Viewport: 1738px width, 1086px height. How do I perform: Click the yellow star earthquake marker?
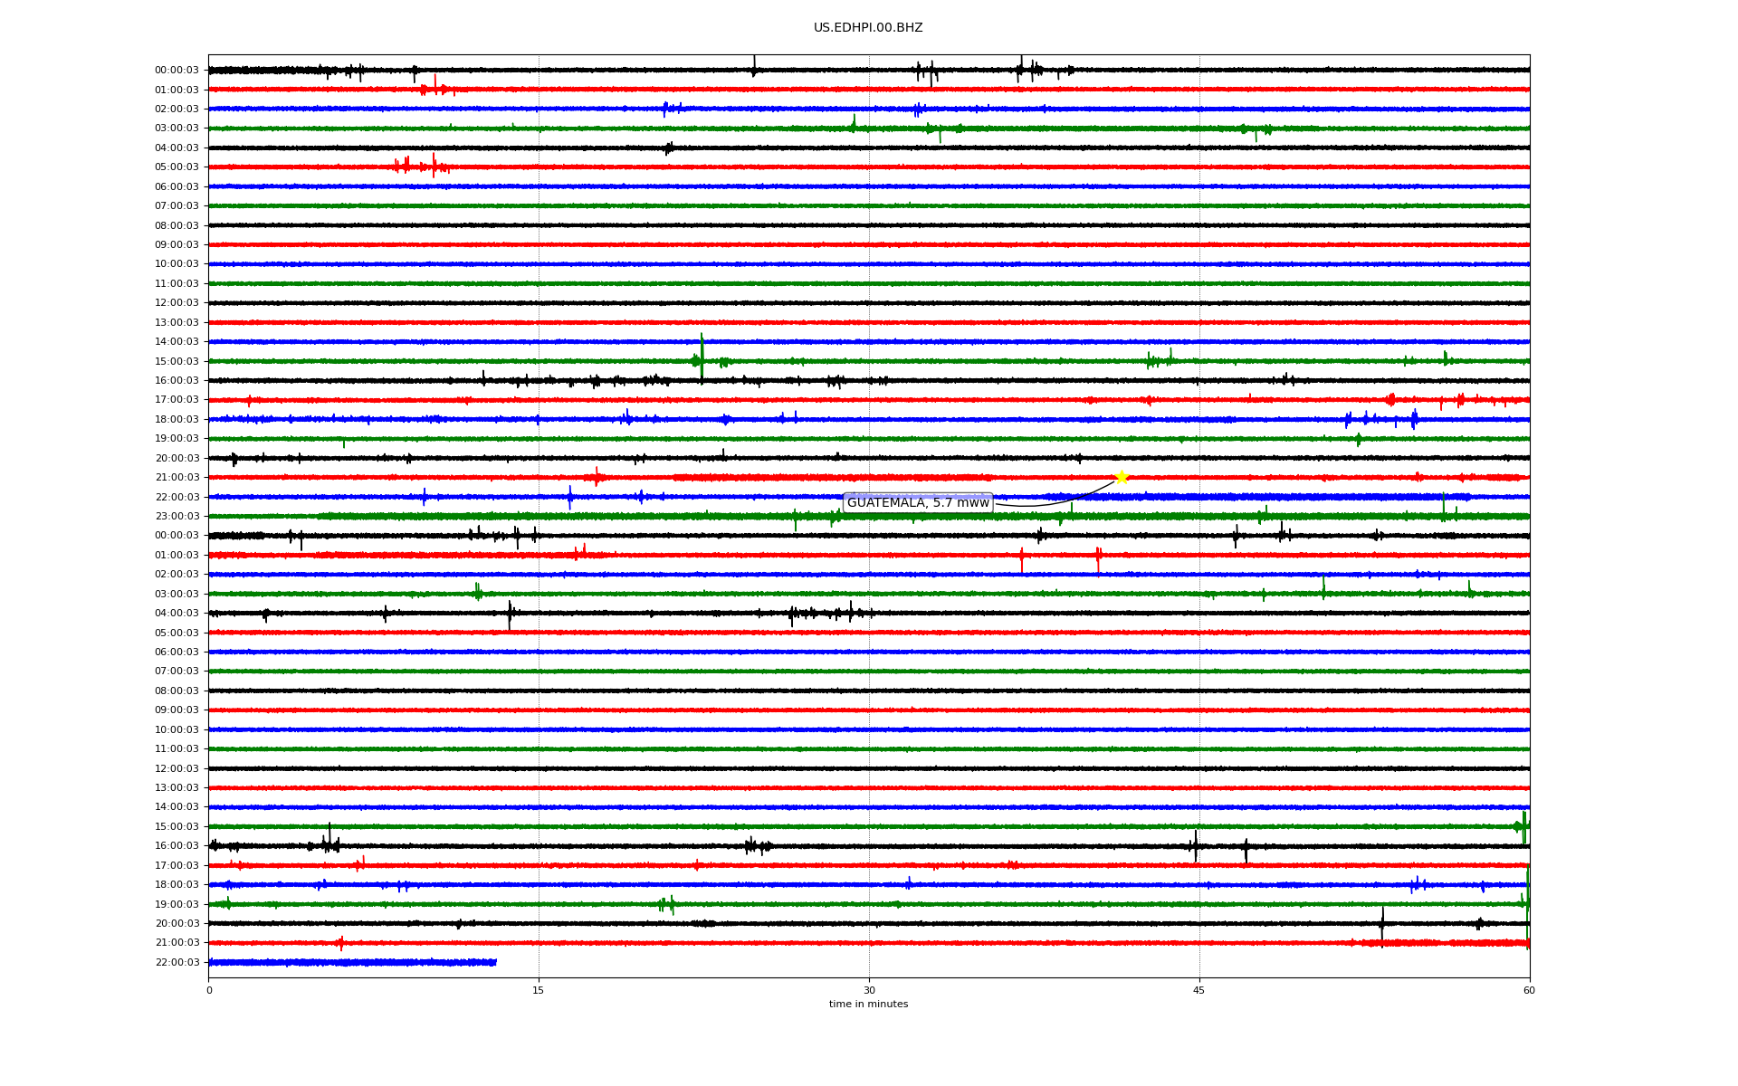[1122, 477]
